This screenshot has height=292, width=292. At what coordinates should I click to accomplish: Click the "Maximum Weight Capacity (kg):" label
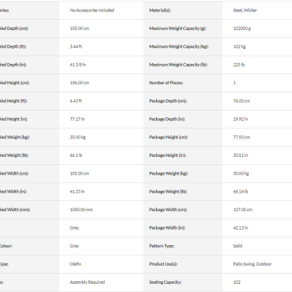pyautogui.click(x=179, y=47)
